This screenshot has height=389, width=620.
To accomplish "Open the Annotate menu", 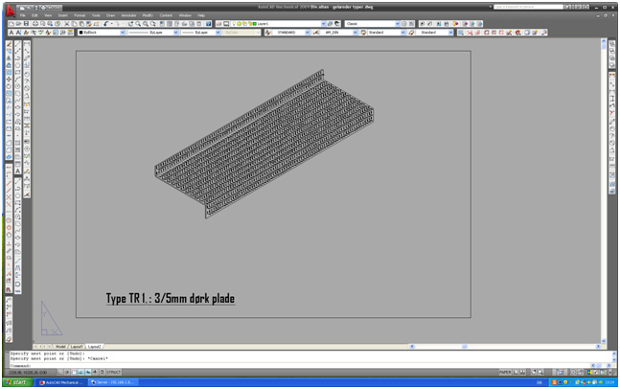I will pos(128,15).
